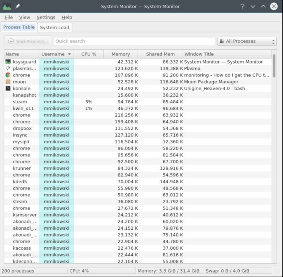Image resolution: width=283 pixels, height=277 pixels.
Task: Click the Memory usage indicator in statusbar
Action: tap(168, 271)
